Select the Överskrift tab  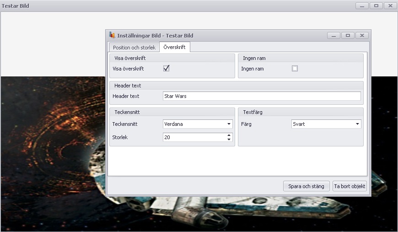175,47
